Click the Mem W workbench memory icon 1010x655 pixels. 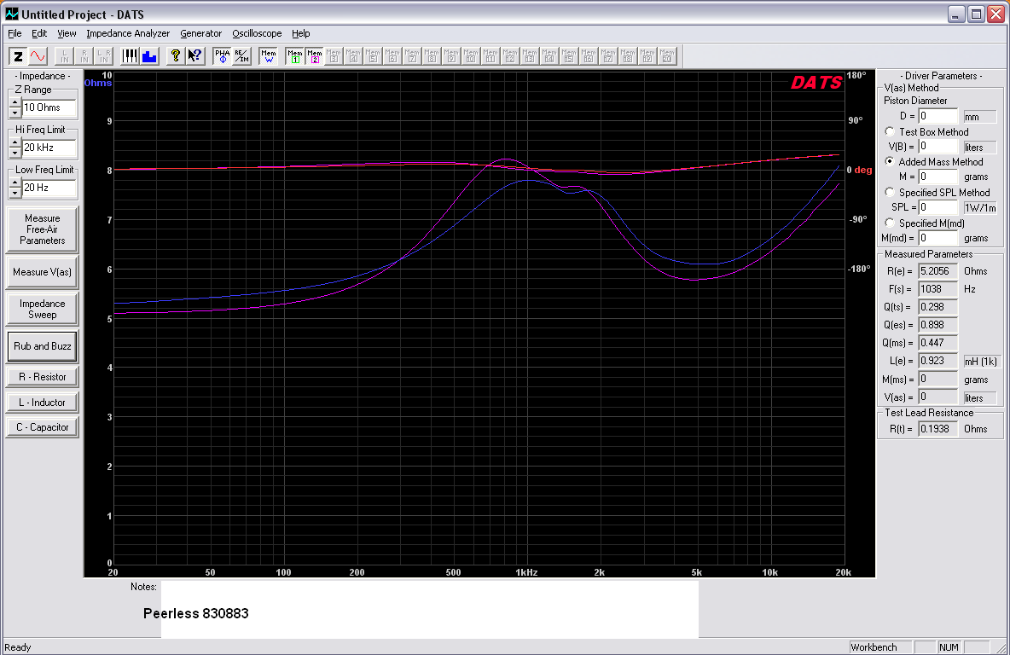[269, 56]
